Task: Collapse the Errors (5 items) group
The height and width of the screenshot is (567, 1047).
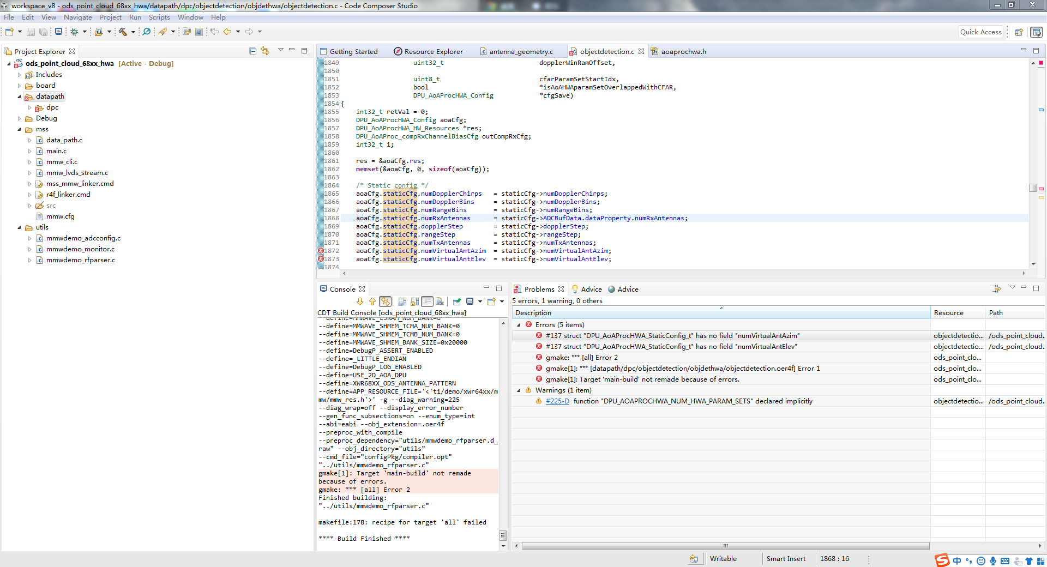Action: tap(519, 325)
